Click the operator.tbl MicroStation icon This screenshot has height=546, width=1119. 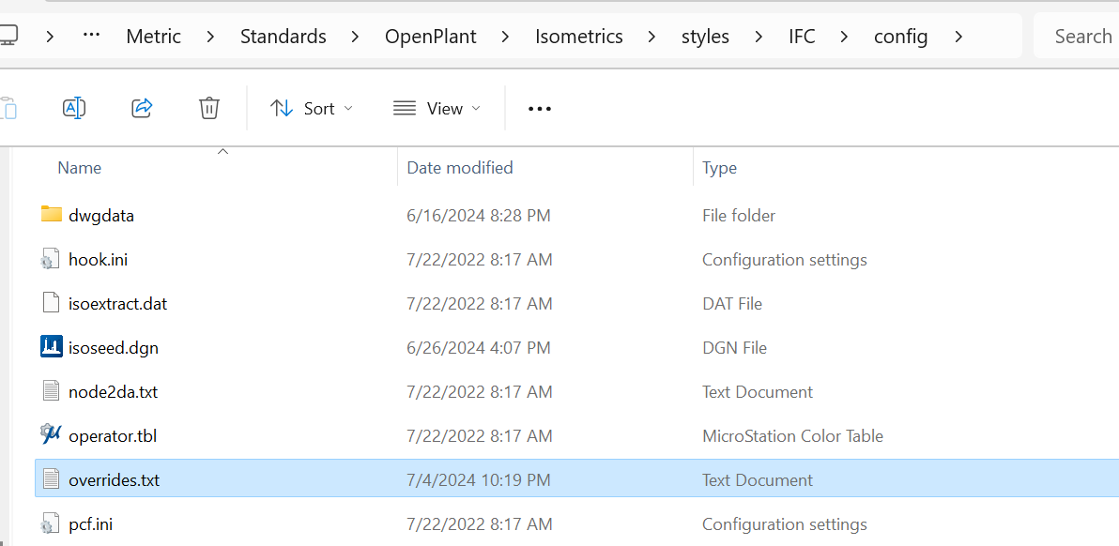coord(52,435)
